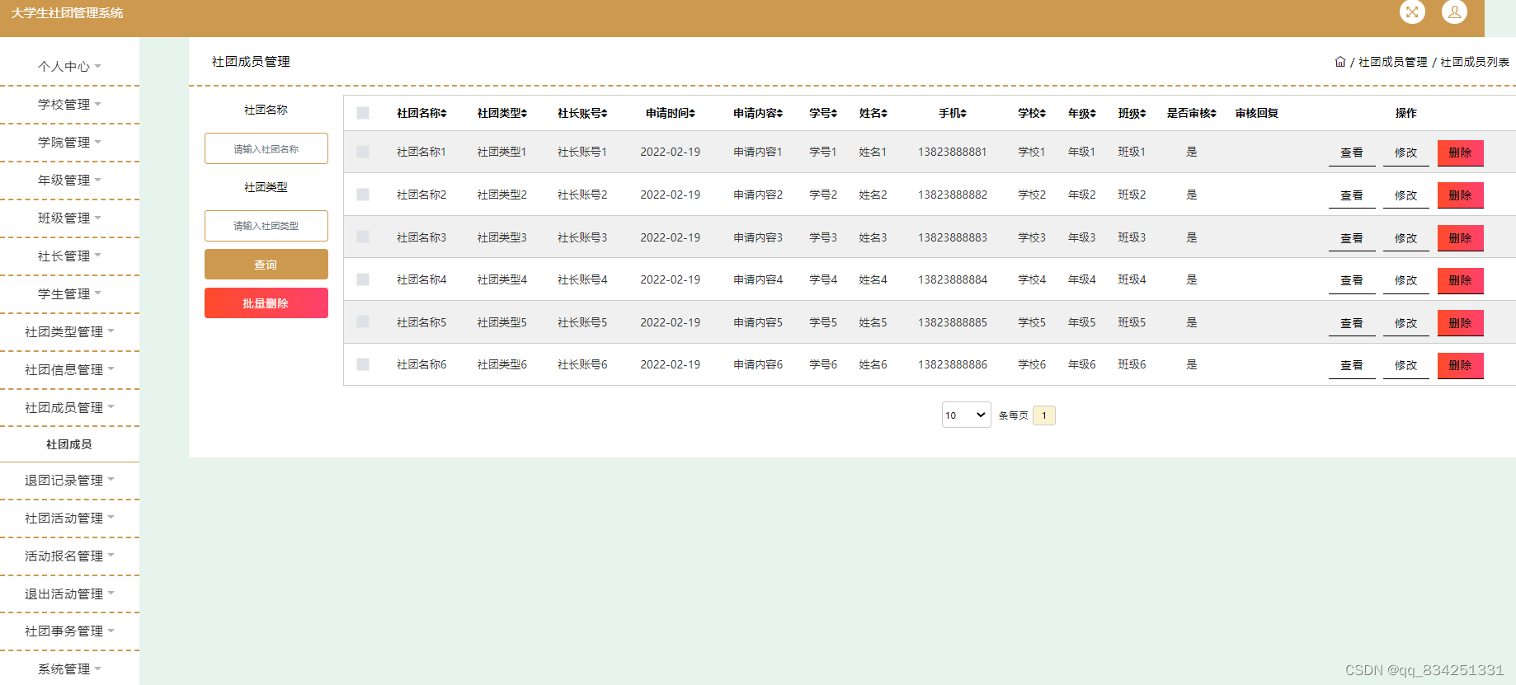Sort table by 申请时间 column arrows
The image size is (1516, 685).
(693, 114)
